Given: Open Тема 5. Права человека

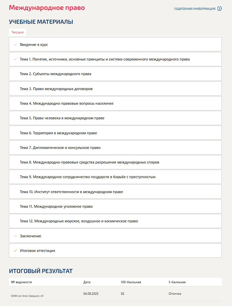Looking at the screenshot, I should pyautogui.click(x=62, y=118).
